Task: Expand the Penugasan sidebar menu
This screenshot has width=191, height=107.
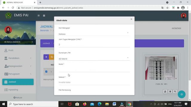Action: coord(18,74)
